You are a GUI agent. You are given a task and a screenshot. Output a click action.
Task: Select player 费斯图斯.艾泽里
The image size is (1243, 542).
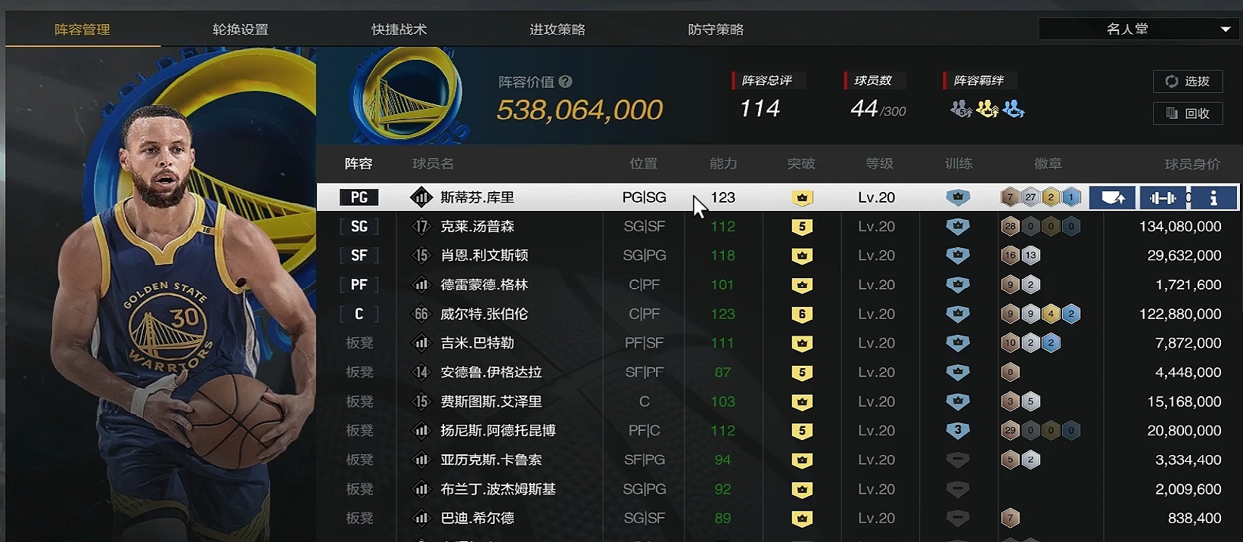tap(491, 402)
